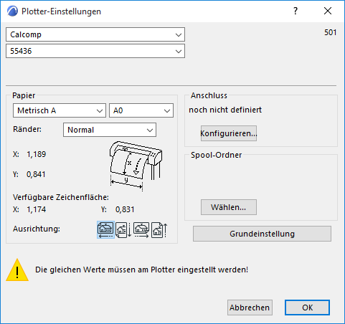Click the Anschluss group heading
This screenshot has width=345, height=324.
[209, 95]
